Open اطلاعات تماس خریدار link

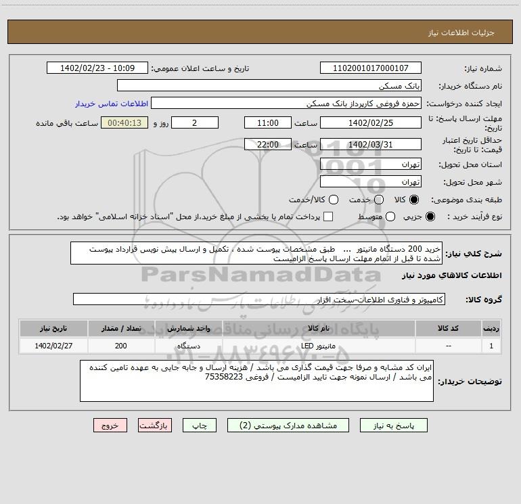pos(112,104)
